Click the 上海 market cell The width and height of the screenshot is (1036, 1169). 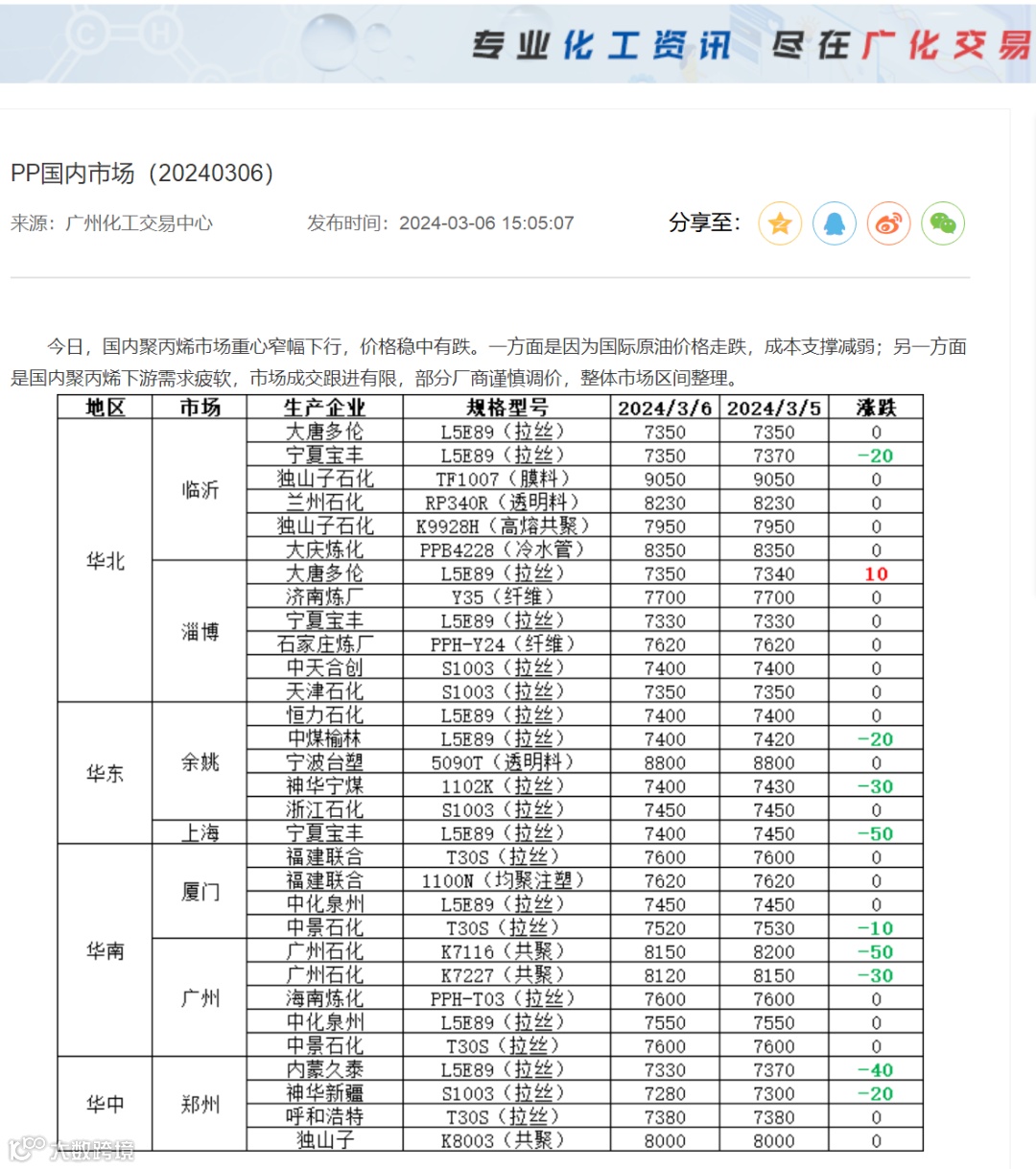200,833
